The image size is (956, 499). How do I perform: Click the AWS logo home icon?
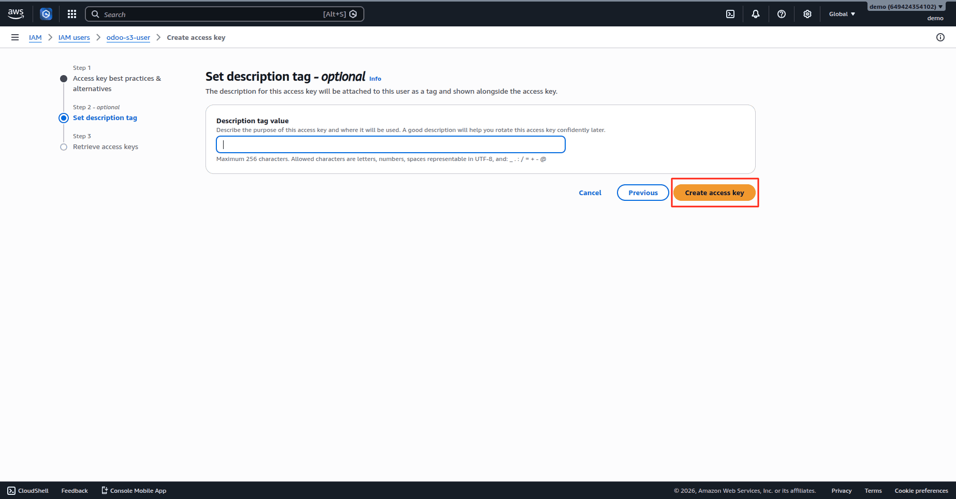(x=16, y=14)
